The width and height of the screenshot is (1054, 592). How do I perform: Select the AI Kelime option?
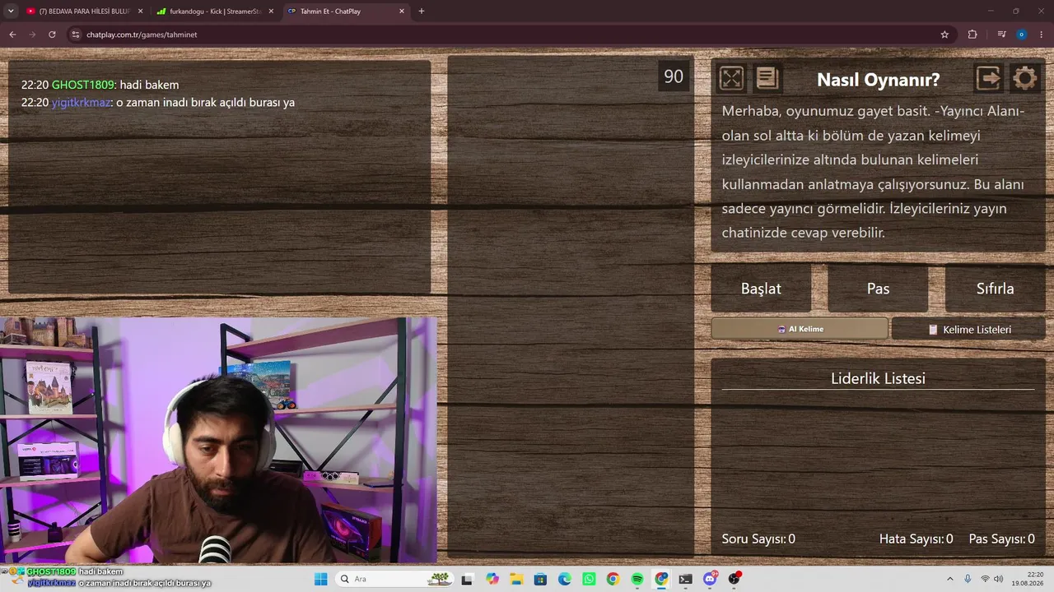coord(800,329)
